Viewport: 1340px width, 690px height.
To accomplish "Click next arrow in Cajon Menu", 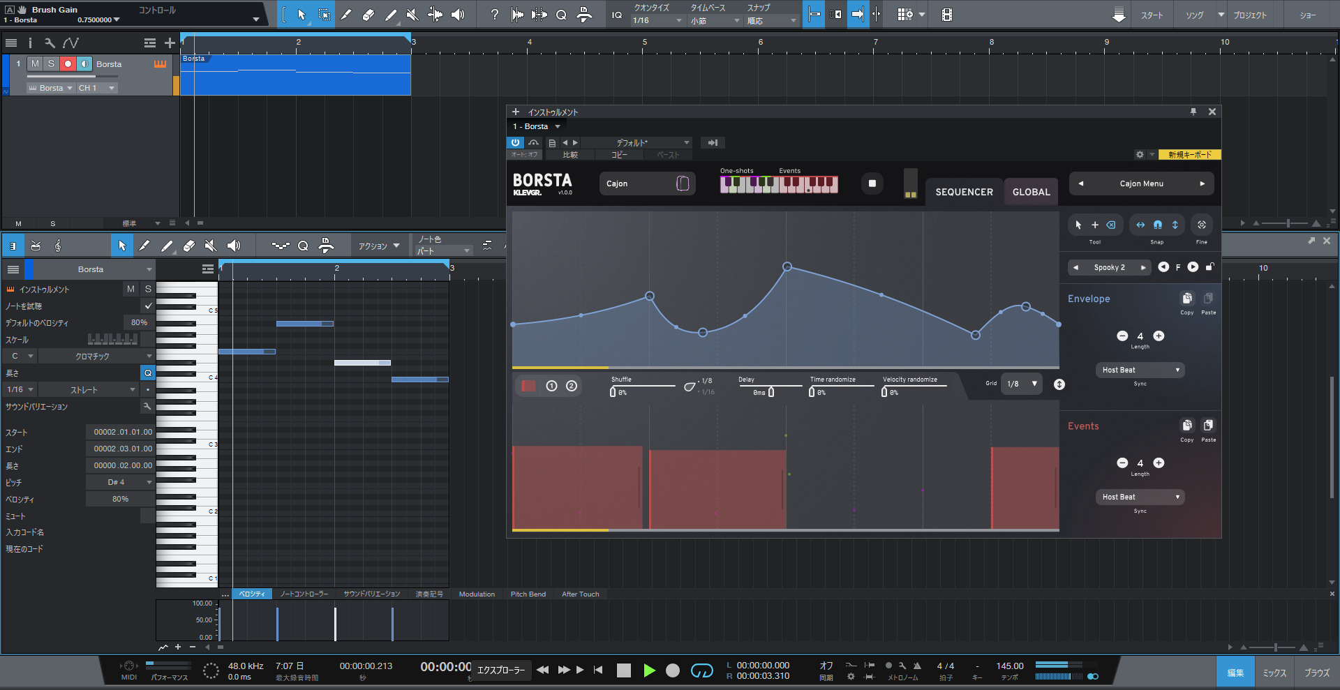I will click(1203, 183).
